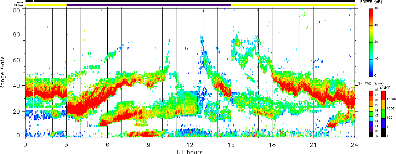Click the 24 tick label on the UT hours axis
The height and width of the screenshot is (154, 396).
click(x=355, y=145)
